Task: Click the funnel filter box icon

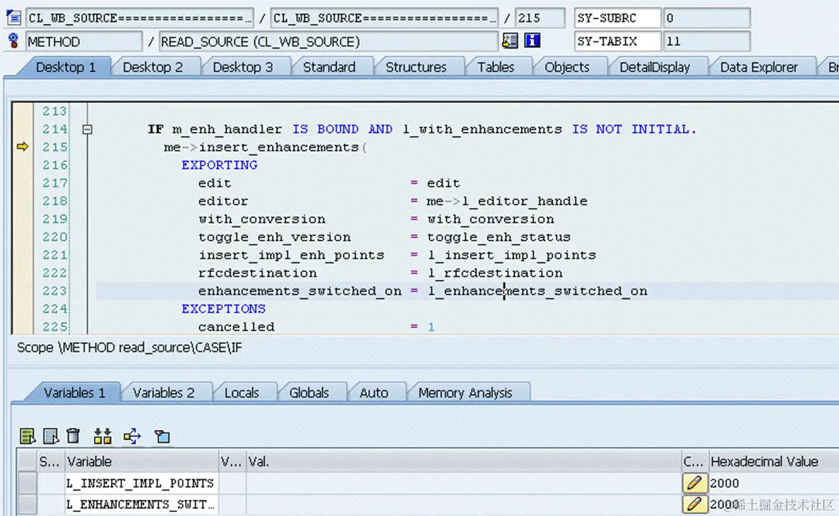Action: pyautogui.click(x=162, y=436)
